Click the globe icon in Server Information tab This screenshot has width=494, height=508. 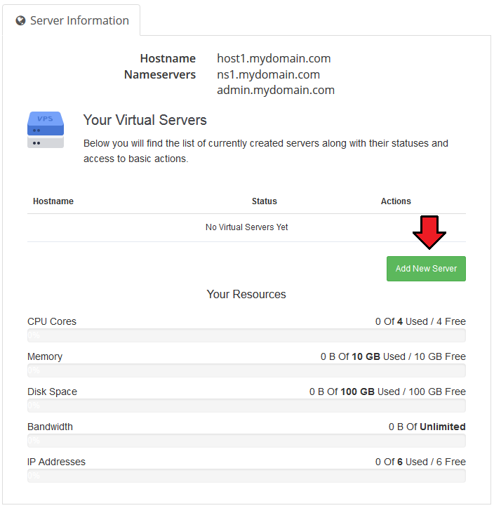tap(20, 21)
